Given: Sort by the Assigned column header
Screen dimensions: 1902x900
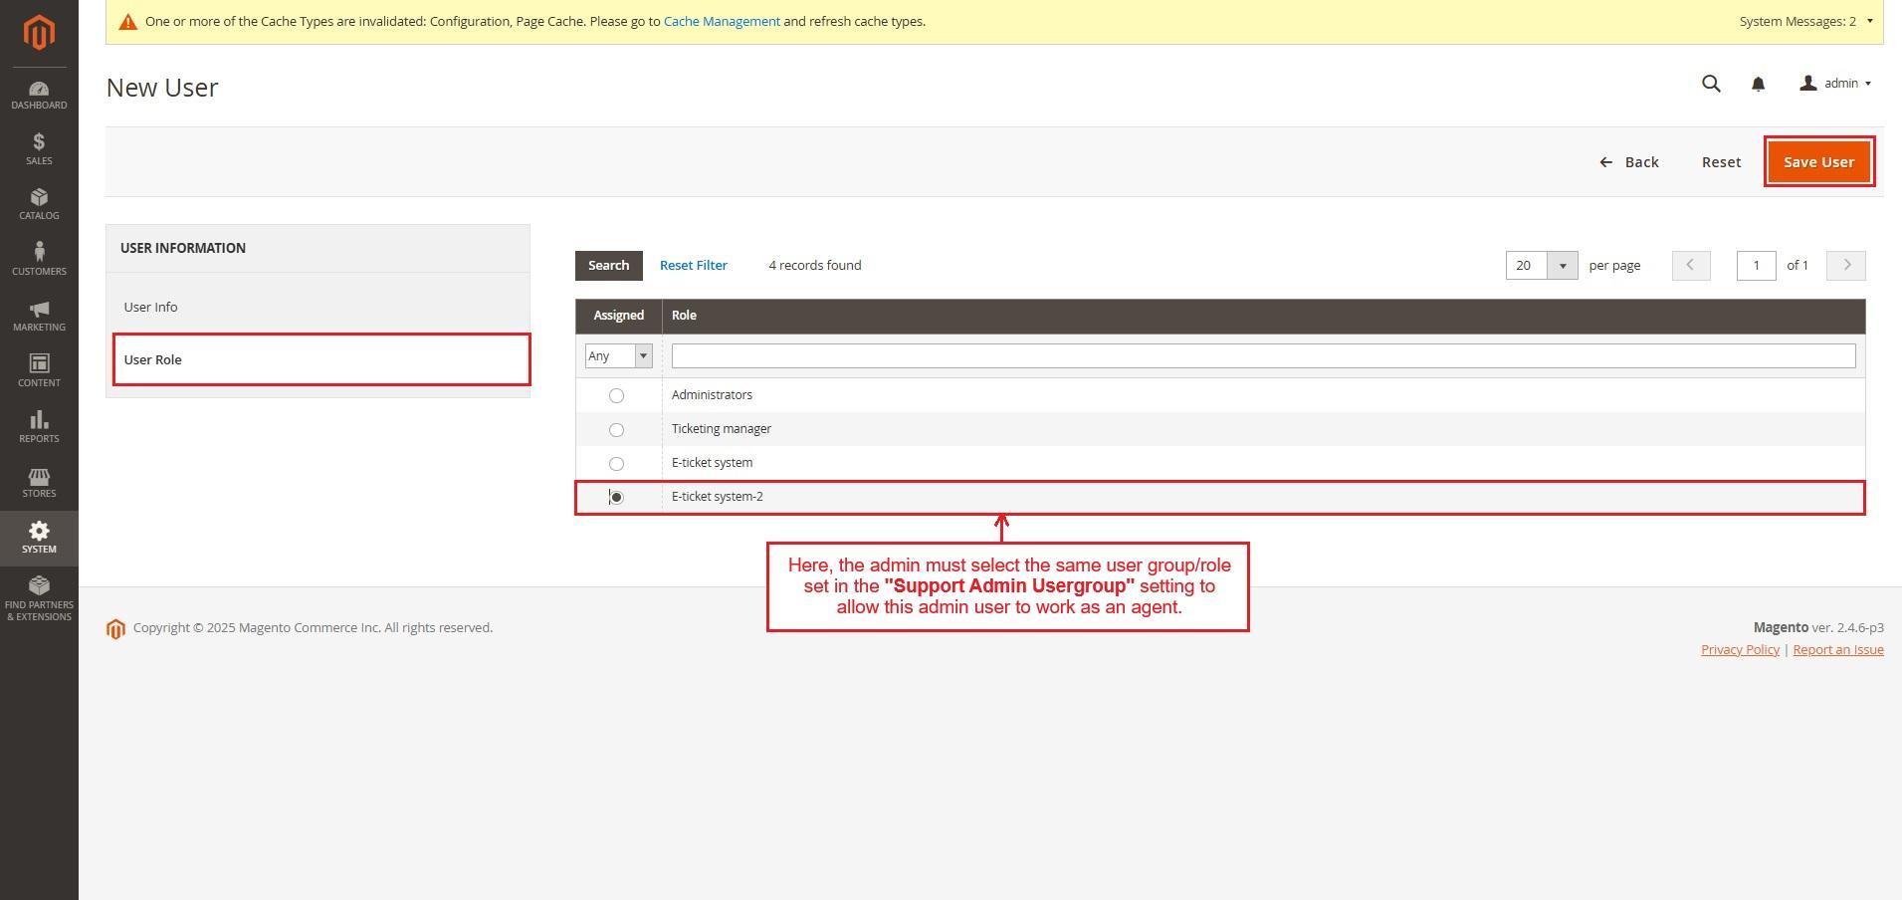Looking at the screenshot, I should pos(618,316).
